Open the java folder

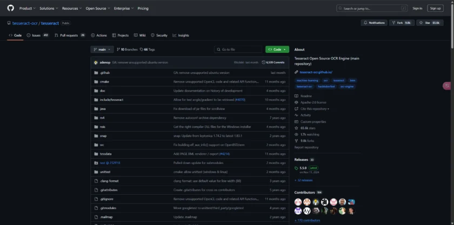[103, 109]
